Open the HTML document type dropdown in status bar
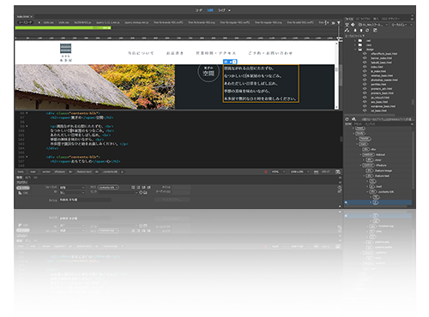This screenshot has width=429, height=317. click(x=278, y=171)
